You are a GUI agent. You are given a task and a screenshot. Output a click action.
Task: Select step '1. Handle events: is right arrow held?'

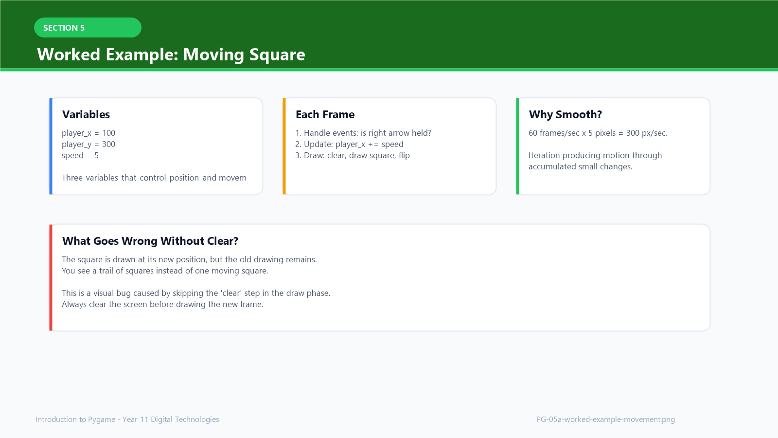[x=363, y=133]
